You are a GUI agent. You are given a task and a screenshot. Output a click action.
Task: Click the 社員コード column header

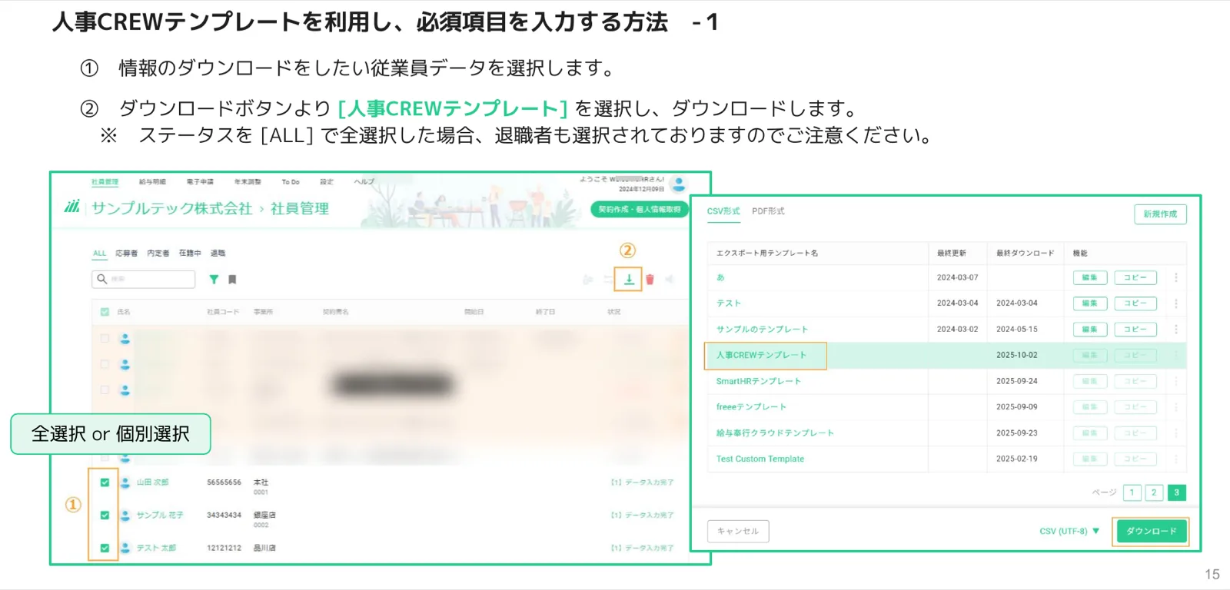[223, 312]
